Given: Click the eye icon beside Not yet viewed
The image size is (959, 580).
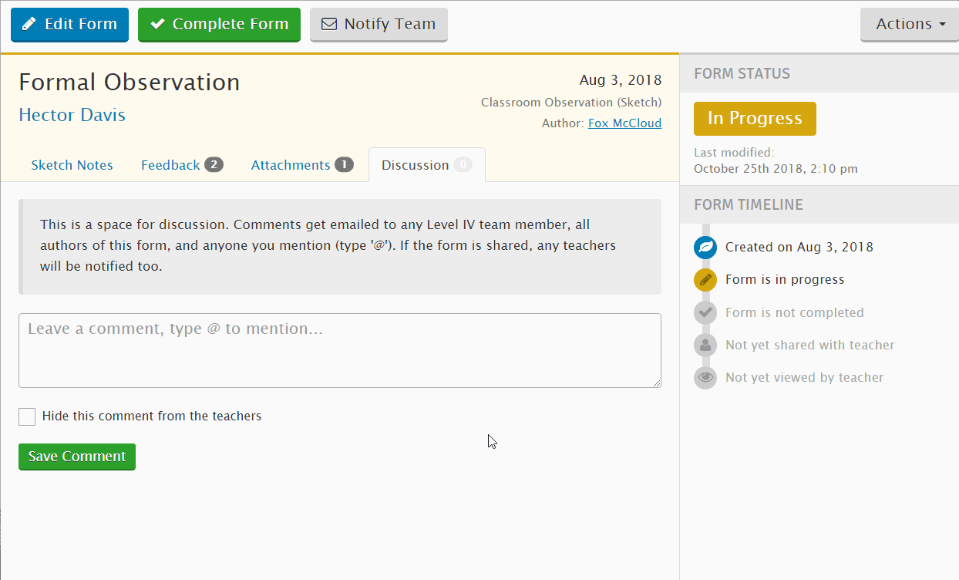Looking at the screenshot, I should pos(705,377).
